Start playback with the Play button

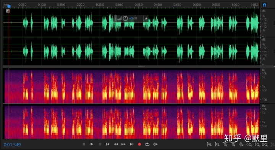click(92, 144)
